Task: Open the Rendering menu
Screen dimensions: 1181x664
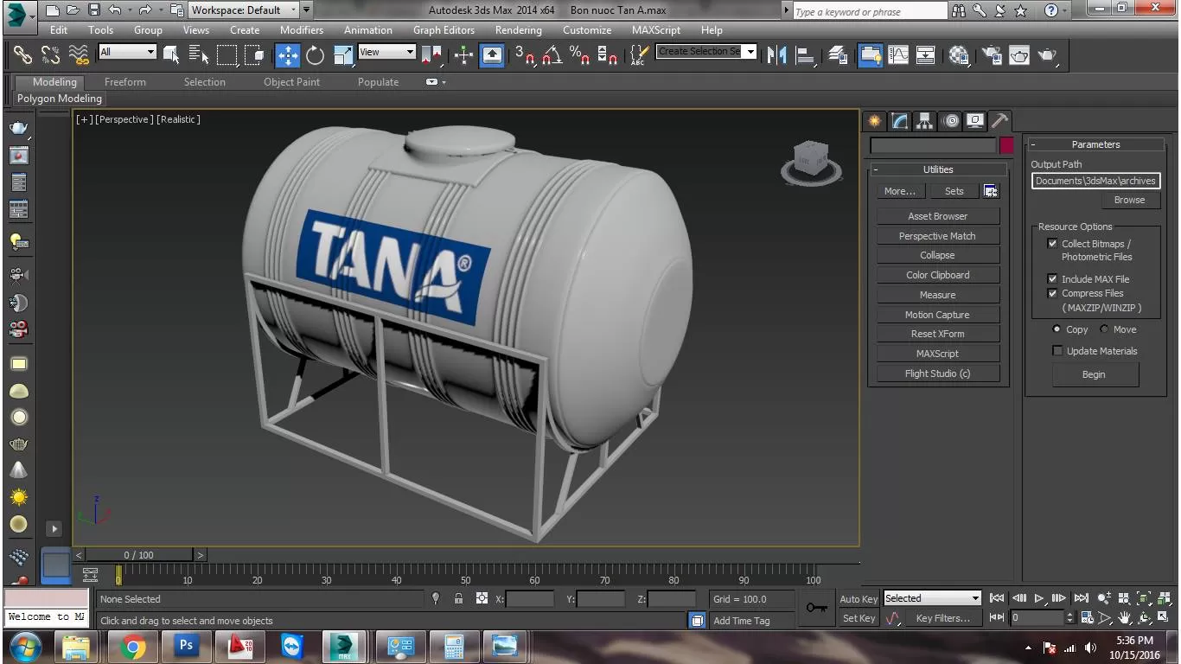Action: [518, 29]
